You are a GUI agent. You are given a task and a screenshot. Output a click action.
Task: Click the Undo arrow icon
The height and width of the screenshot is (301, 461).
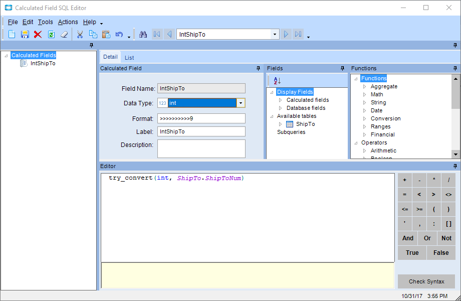[119, 35]
